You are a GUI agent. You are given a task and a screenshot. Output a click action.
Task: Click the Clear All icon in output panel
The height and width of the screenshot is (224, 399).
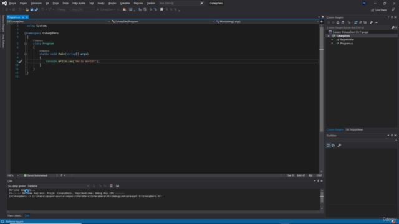tap(111, 186)
